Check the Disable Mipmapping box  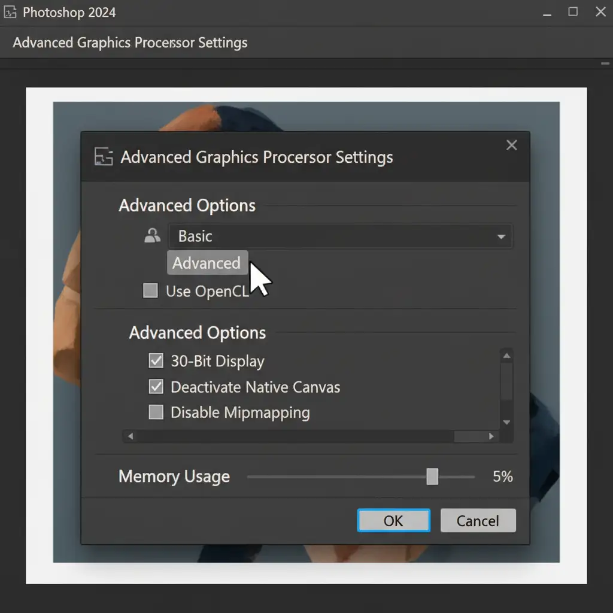tap(156, 412)
